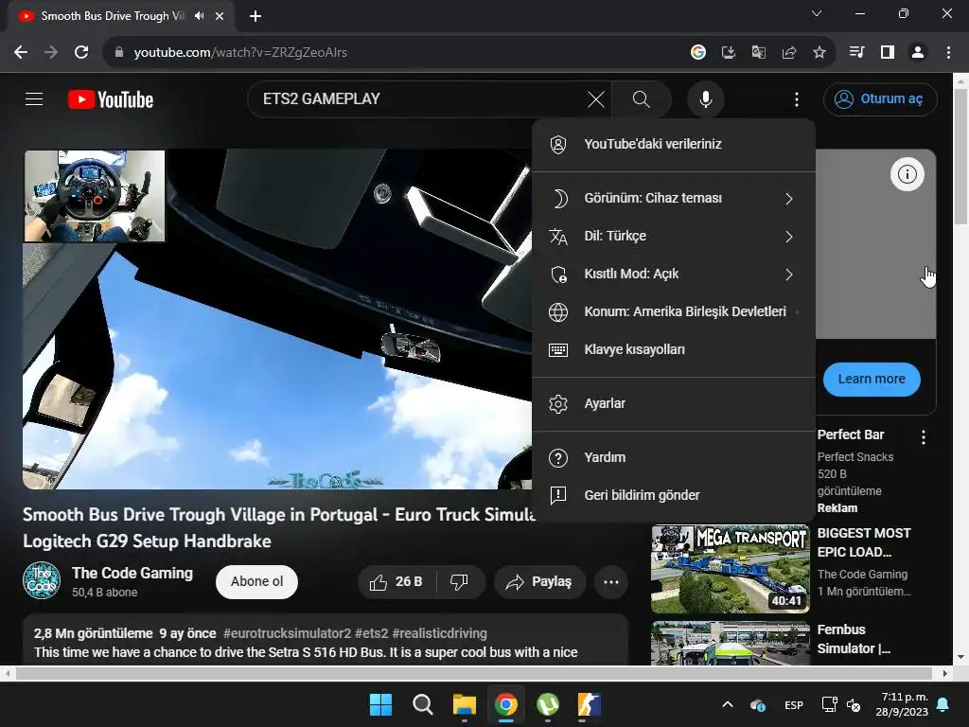Viewport: 969px width, 727px height.
Task: Expand the Kısıtlı Mod: Açık submenu
Action: [x=674, y=274]
